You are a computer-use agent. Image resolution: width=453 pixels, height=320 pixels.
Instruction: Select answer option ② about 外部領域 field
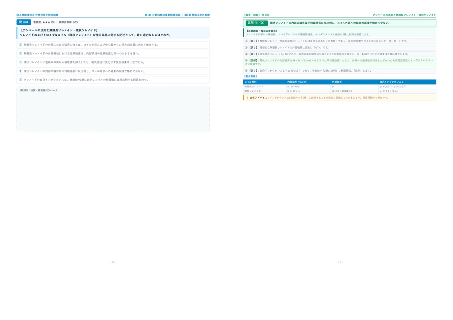click(x=113, y=53)
